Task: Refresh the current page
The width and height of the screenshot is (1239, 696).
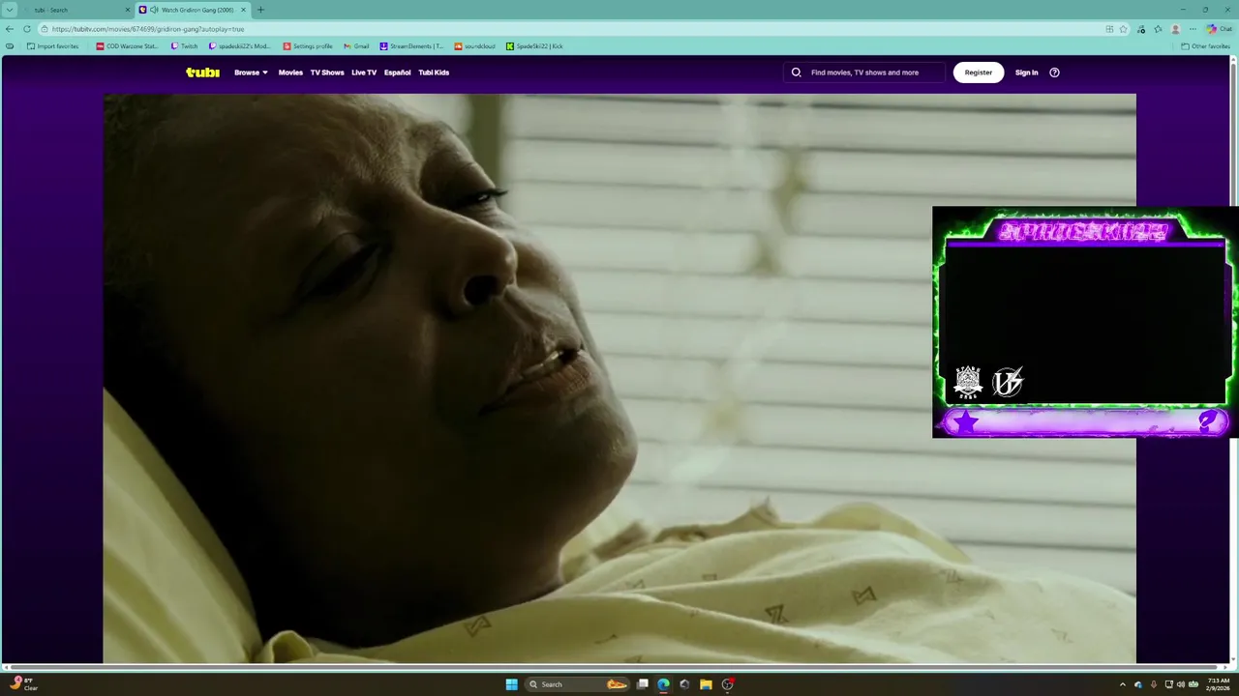Action: pyautogui.click(x=27, y=29)
